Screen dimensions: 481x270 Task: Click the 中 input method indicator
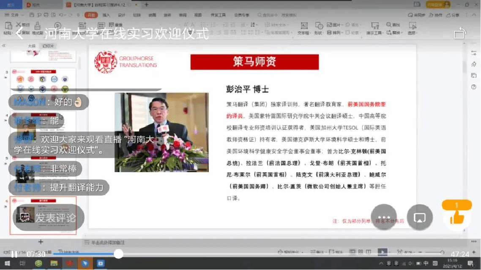tap(426, 263)
